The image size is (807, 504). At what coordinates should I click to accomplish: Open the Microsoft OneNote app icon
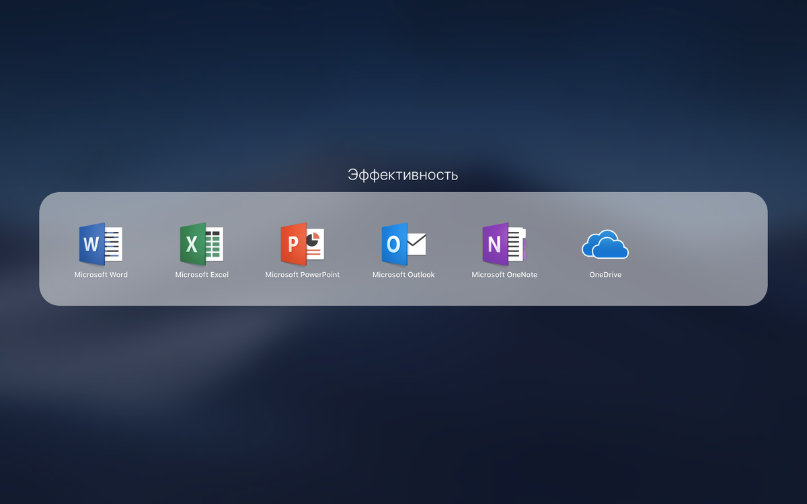(x=504, y=244)
